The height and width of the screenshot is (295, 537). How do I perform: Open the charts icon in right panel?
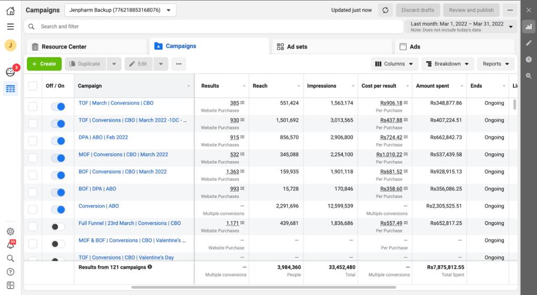point(529,26)
